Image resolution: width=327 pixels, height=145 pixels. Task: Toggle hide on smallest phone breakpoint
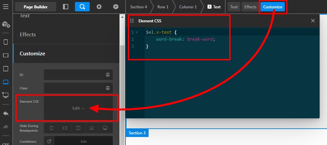[51, 128]
